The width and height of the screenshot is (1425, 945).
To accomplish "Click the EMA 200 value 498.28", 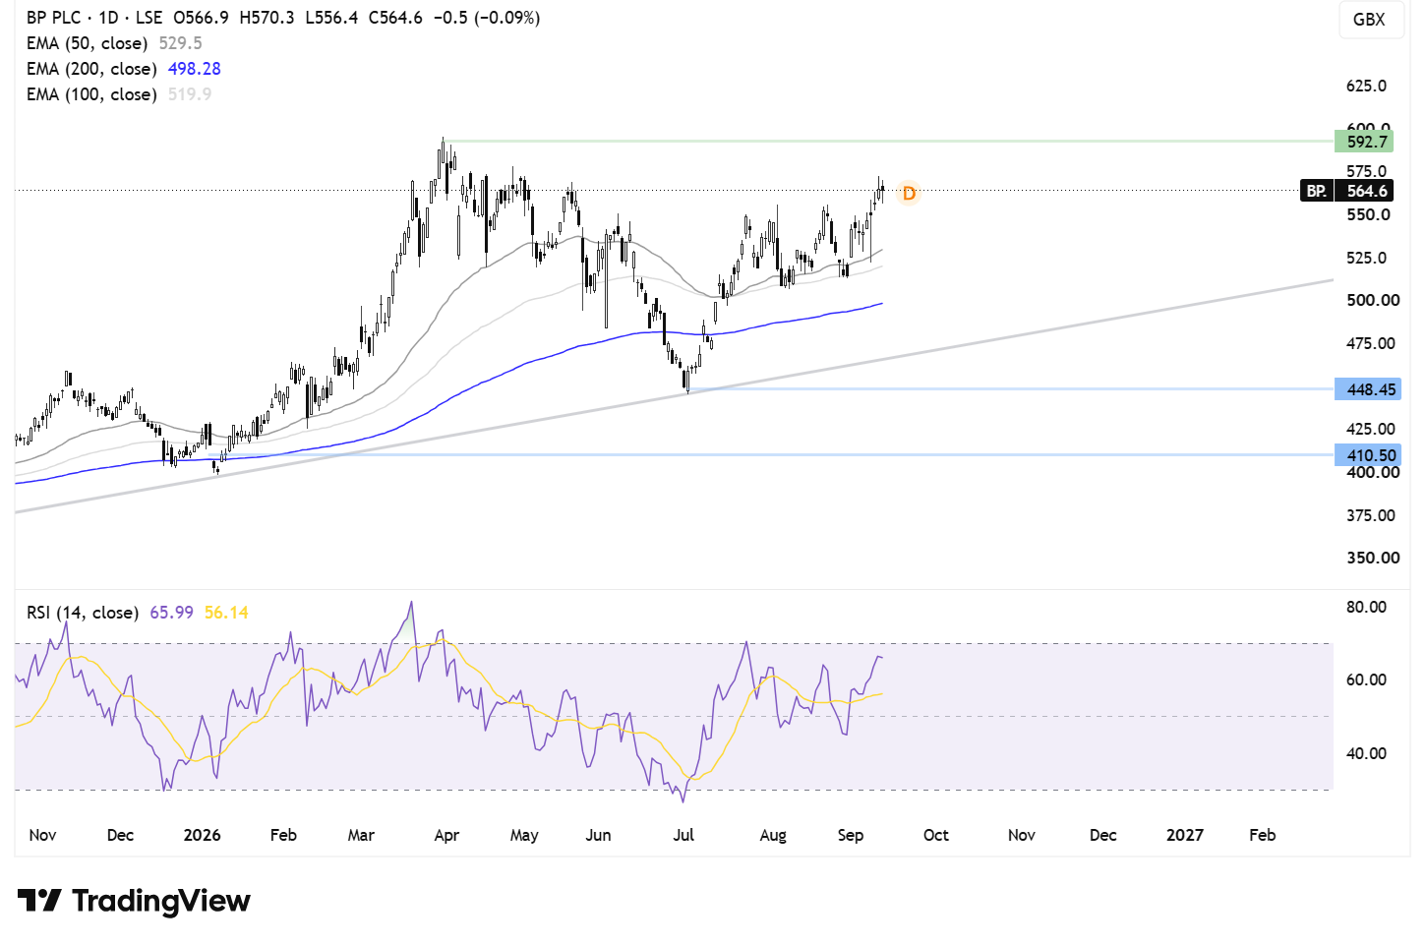I will point(195,69).
